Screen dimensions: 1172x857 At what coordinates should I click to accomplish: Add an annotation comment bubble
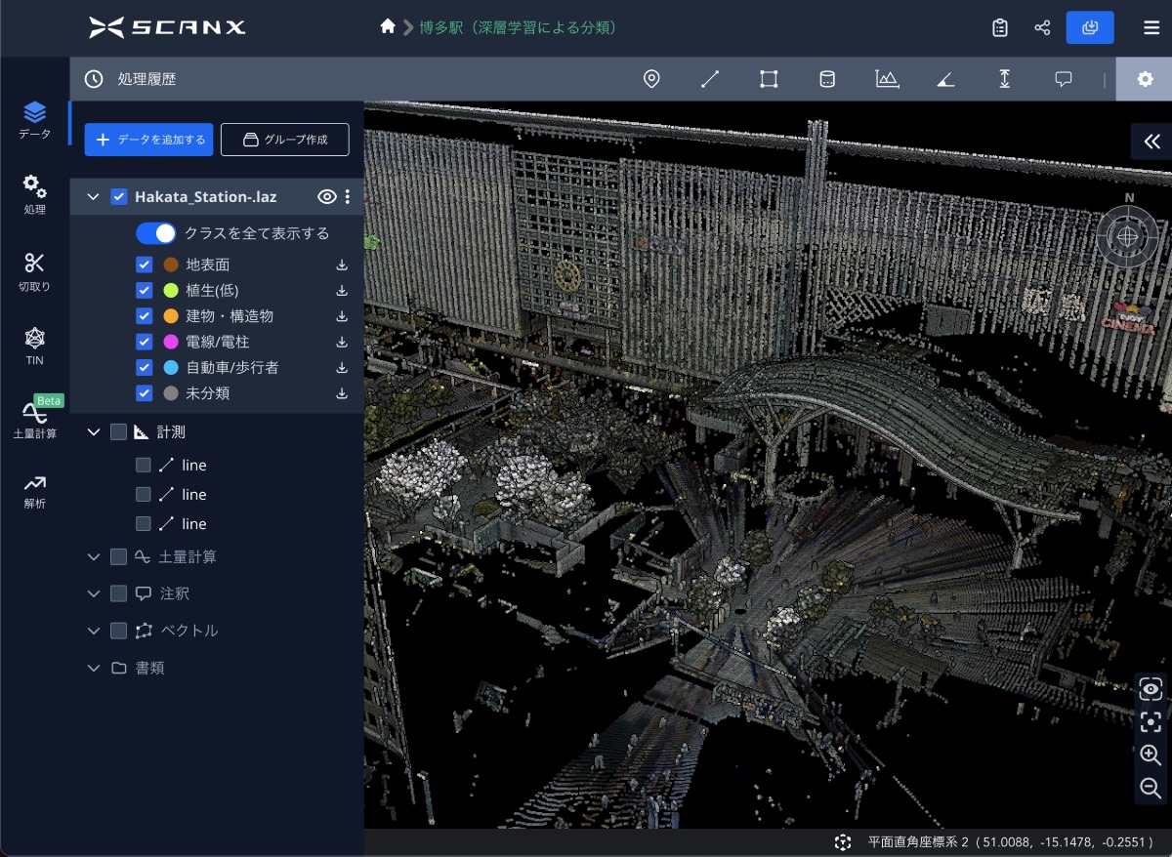click(1064, 79)
